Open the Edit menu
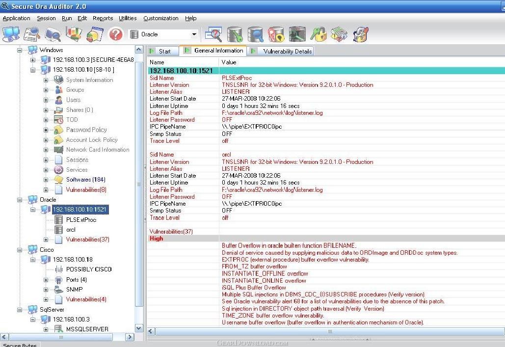 [x=82, y=18]
